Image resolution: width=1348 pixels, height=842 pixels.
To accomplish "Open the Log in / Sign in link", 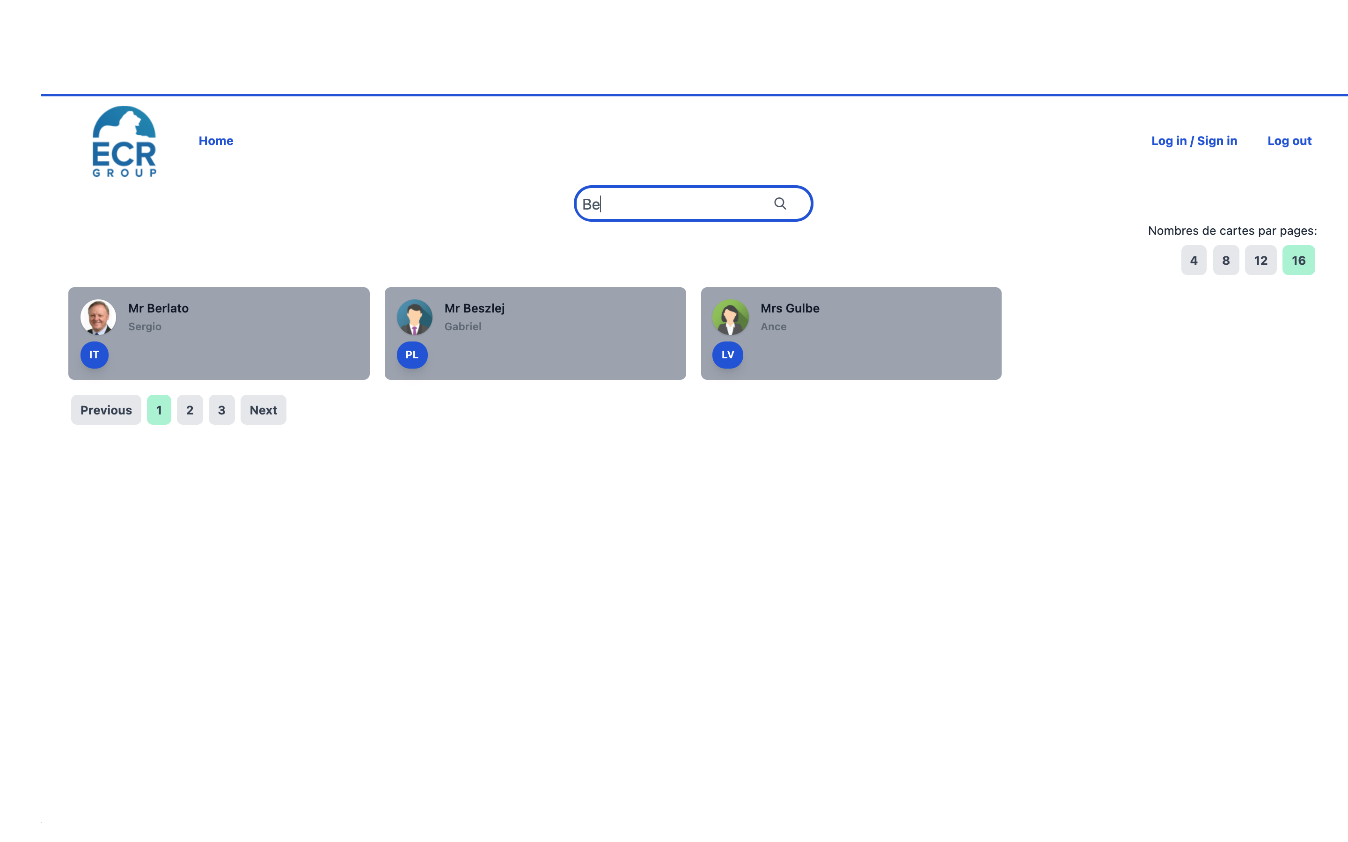I will 1194,141.
